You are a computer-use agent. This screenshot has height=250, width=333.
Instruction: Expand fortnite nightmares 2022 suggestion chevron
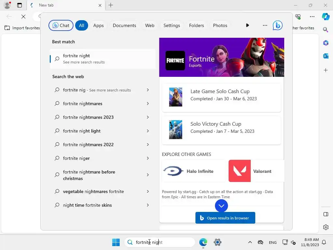click(148, 145)
